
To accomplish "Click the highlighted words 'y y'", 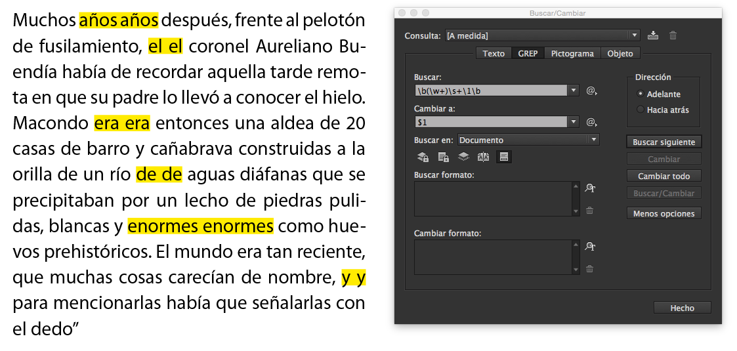I will click(x=354, y=278).
